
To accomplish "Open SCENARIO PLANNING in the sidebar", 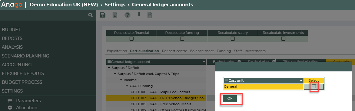I will (25, 56).
